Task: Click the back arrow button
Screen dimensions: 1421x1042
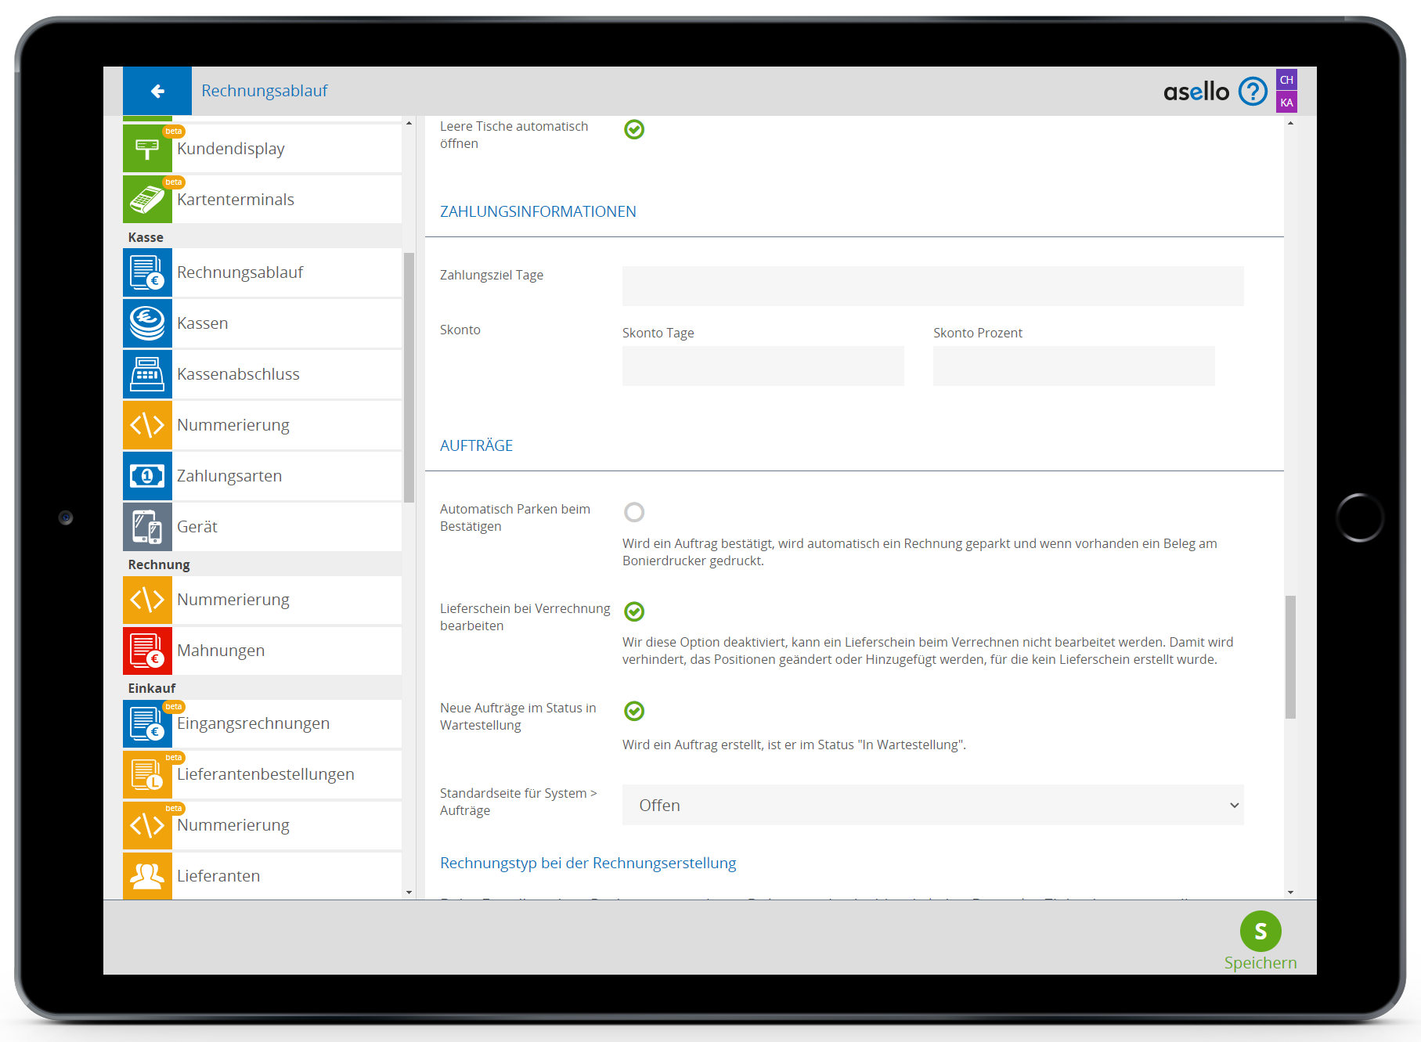Action: coord(157,91)
